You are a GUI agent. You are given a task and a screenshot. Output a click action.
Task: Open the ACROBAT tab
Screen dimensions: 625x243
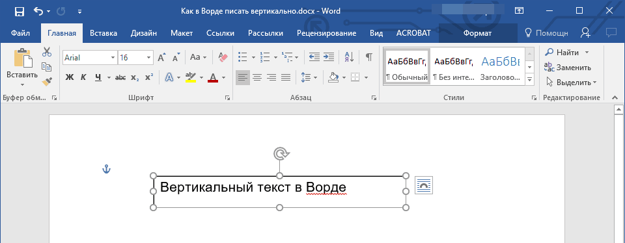coord(413,33)
